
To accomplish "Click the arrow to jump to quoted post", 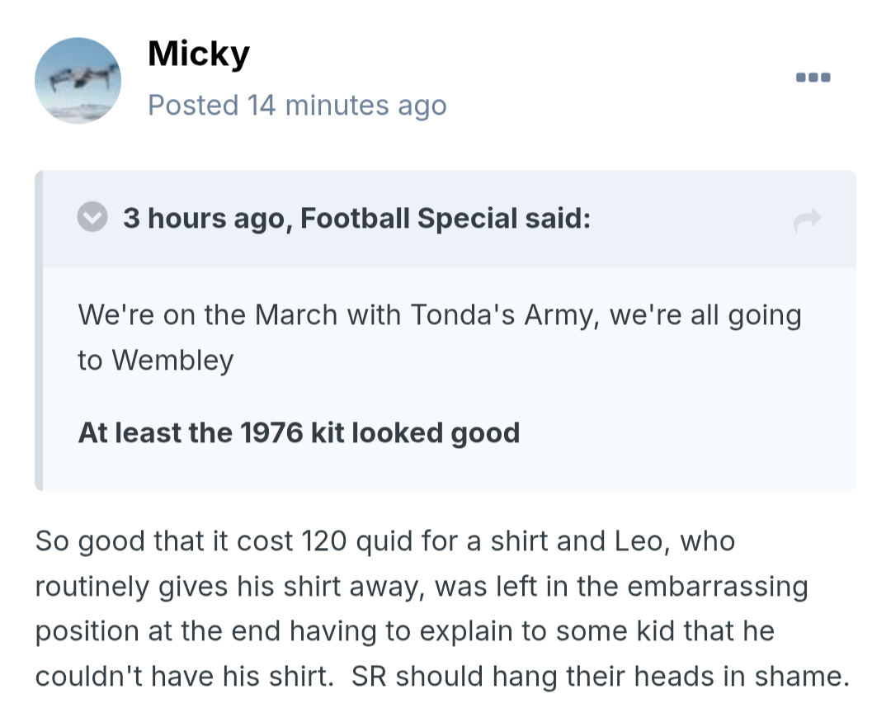I will [807, 220].
